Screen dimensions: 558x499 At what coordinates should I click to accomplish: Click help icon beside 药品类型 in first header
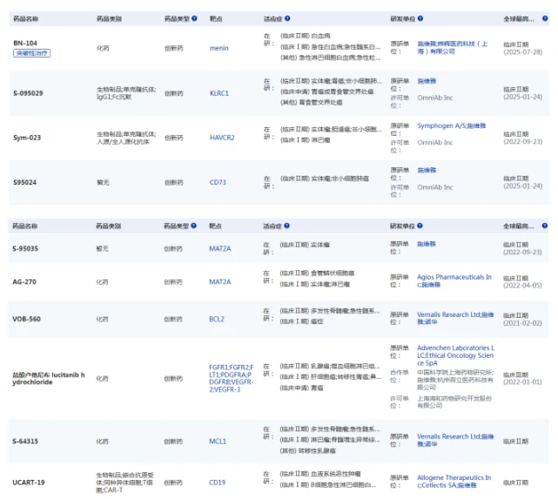pyautogui.click(x=194, y=17)
